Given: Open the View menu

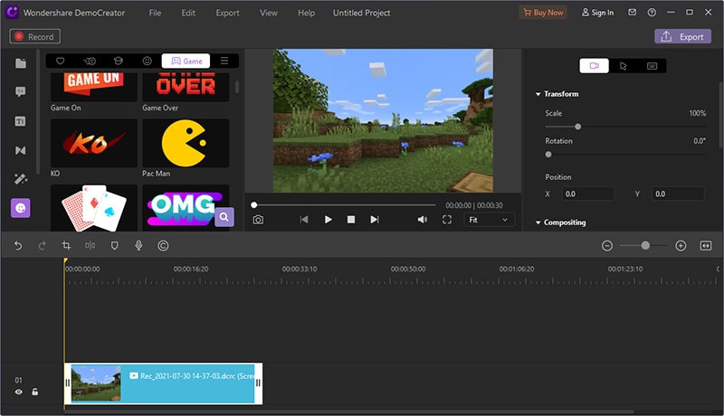Looking at the screenshot, I should tap(269, 13).
